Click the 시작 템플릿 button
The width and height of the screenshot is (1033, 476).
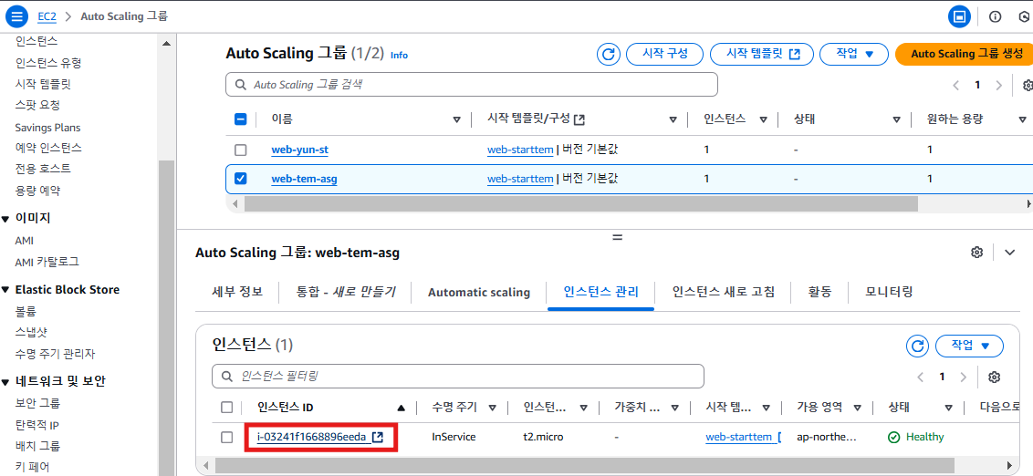click(x=762, y=54)
